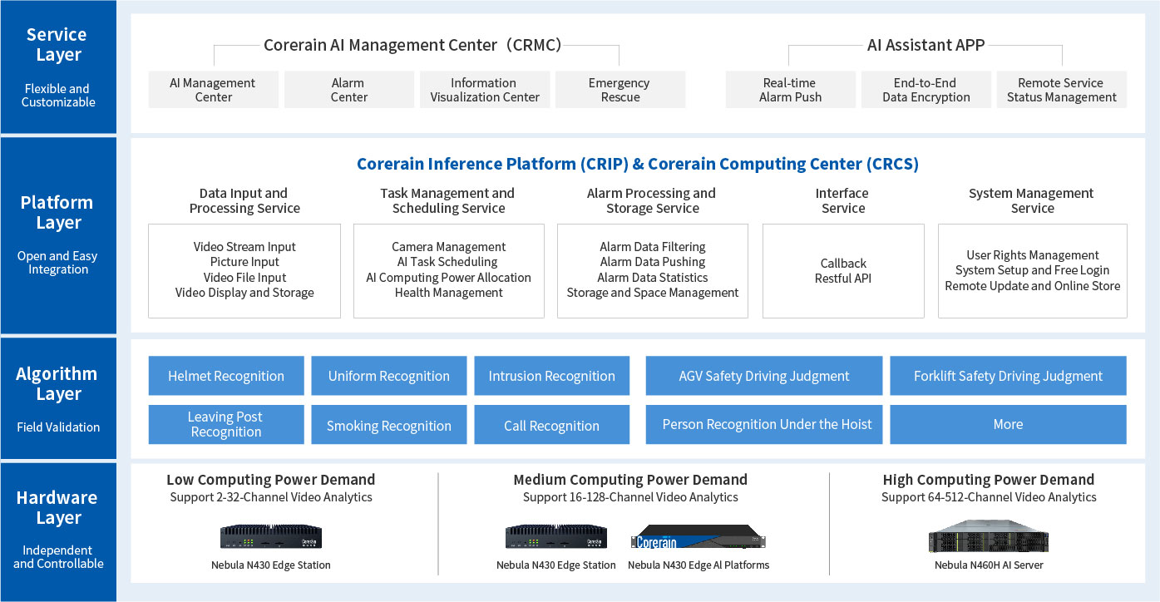The image size is (1160, 602).
Task: Click AGV Safety Driving Judgment tile
Action: pos(763,376)
